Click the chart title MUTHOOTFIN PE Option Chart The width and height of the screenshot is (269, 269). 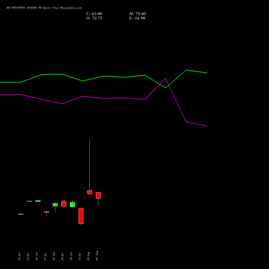click(44, 8)
